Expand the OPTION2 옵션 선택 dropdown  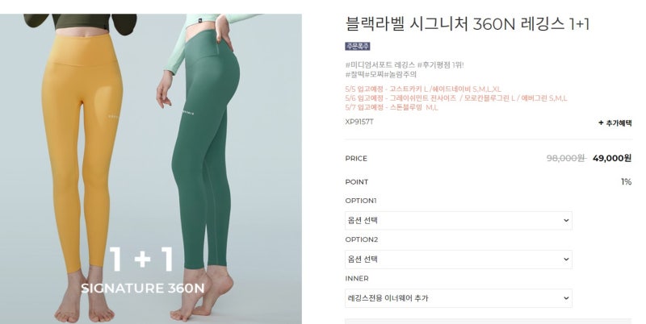tap(458, 260)
